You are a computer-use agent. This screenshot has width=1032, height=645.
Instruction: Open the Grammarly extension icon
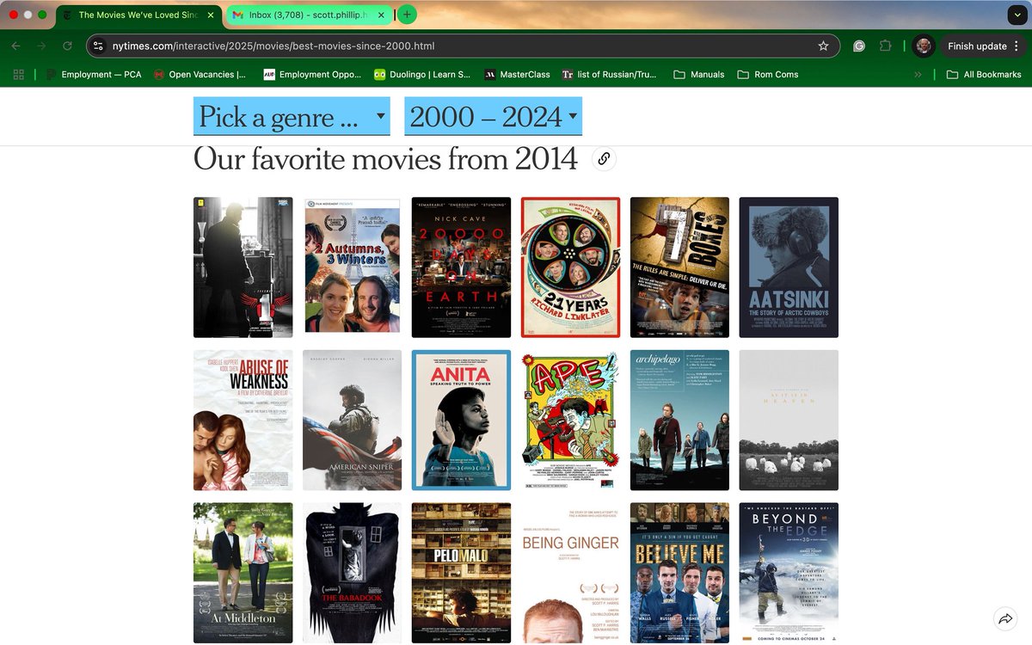point(859,46)
